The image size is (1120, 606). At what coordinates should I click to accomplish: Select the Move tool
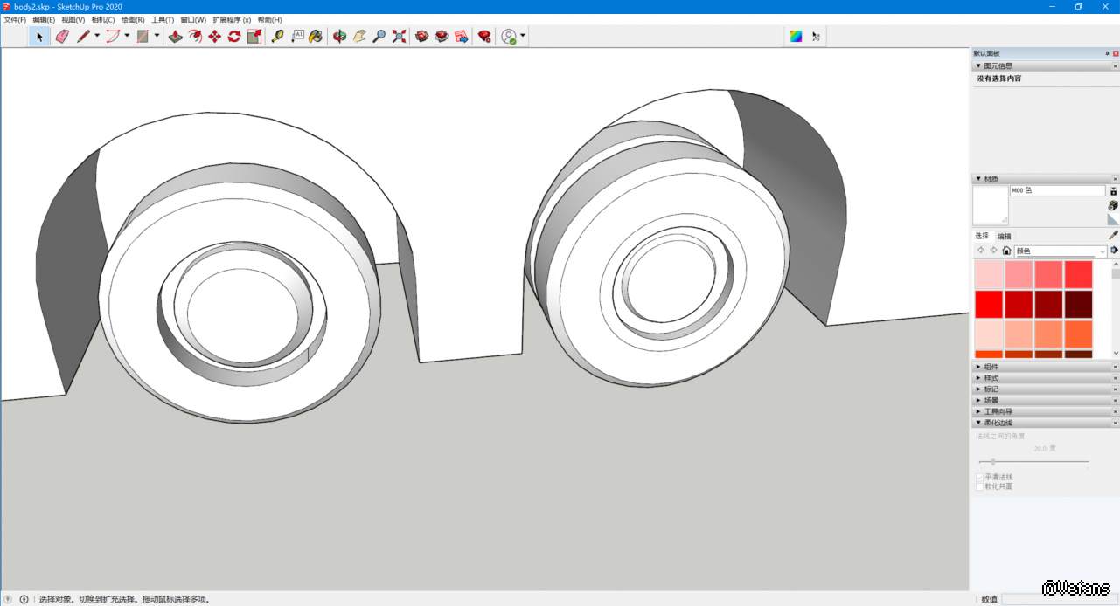pos(214,37)
